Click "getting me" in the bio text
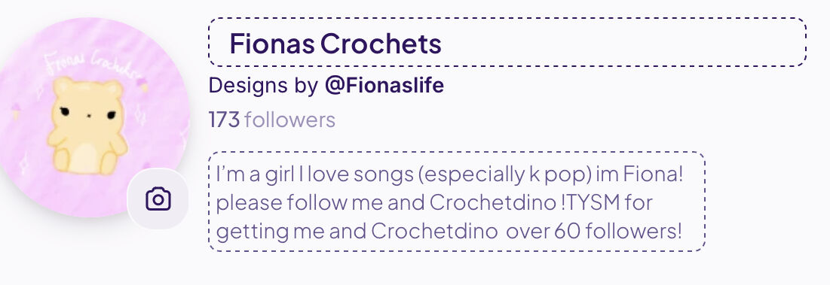Viewport: 830px width, 285px height. click(270, 232)
